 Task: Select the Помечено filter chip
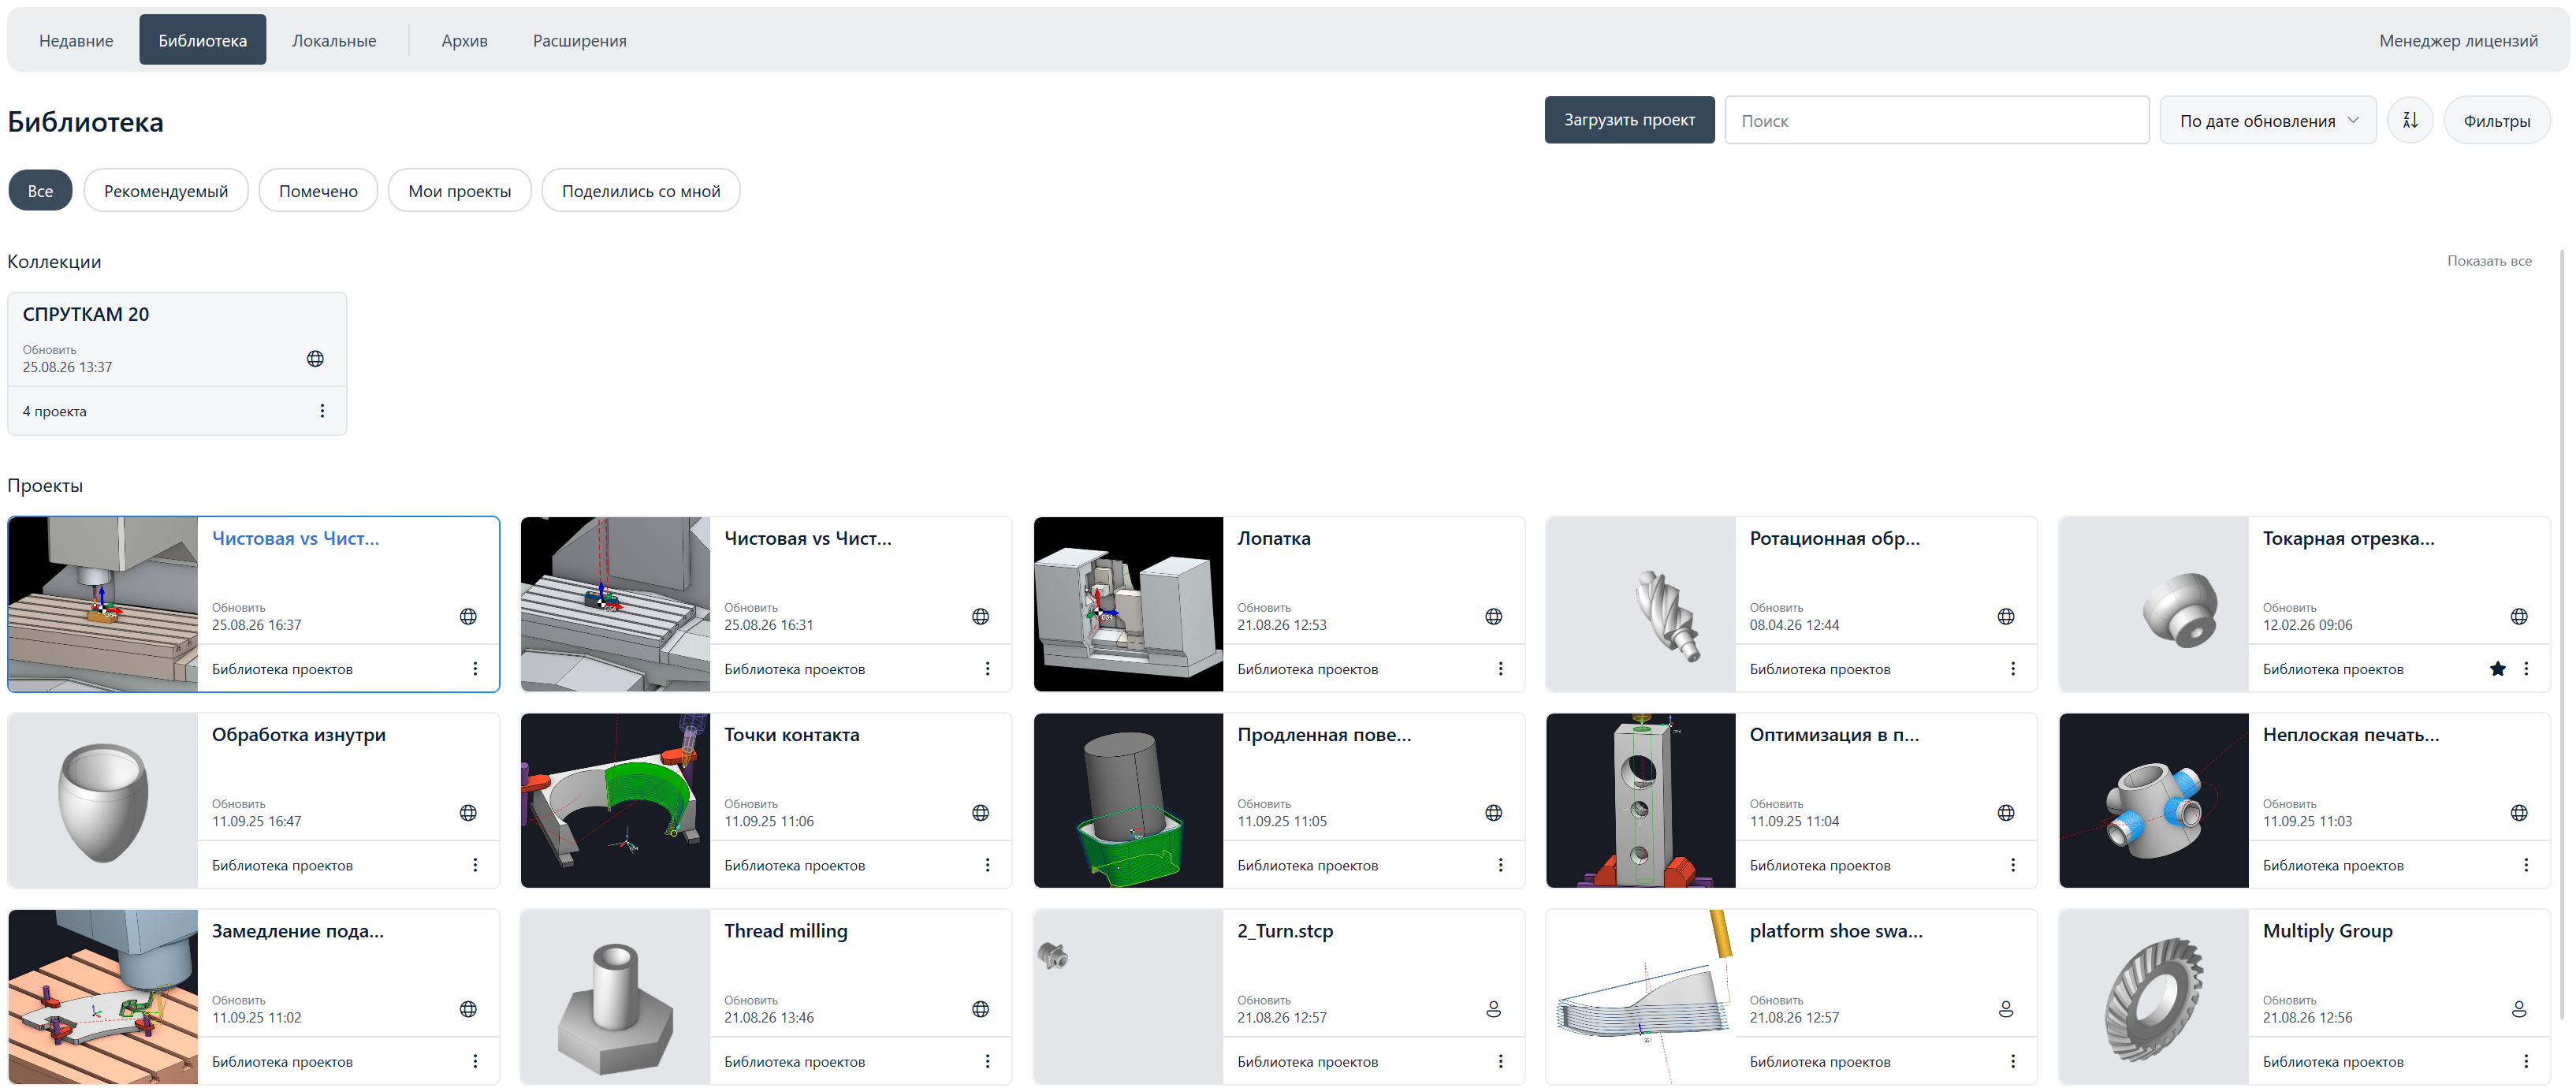[x=318, y=191]
